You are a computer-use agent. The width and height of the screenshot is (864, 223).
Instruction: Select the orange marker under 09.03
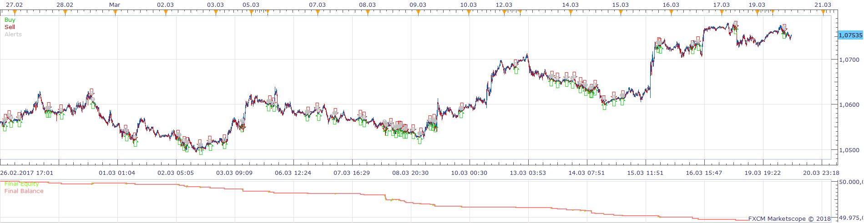(x=418, y=12)
